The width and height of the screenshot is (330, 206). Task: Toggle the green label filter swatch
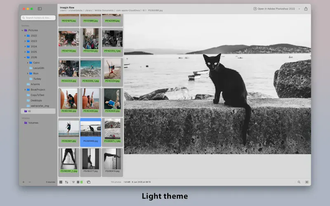[82, 182]
